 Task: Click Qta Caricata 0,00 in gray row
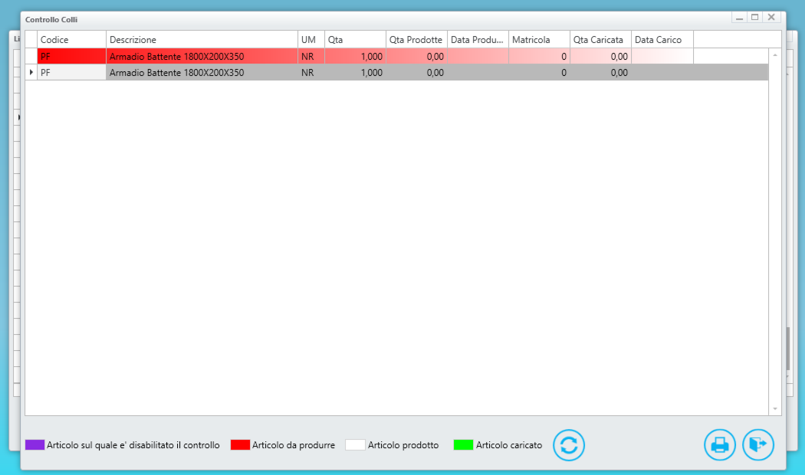click(x=600, y=72)
